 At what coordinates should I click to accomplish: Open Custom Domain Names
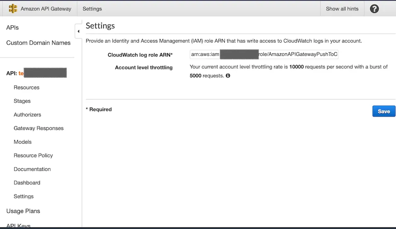coord(39,43)
